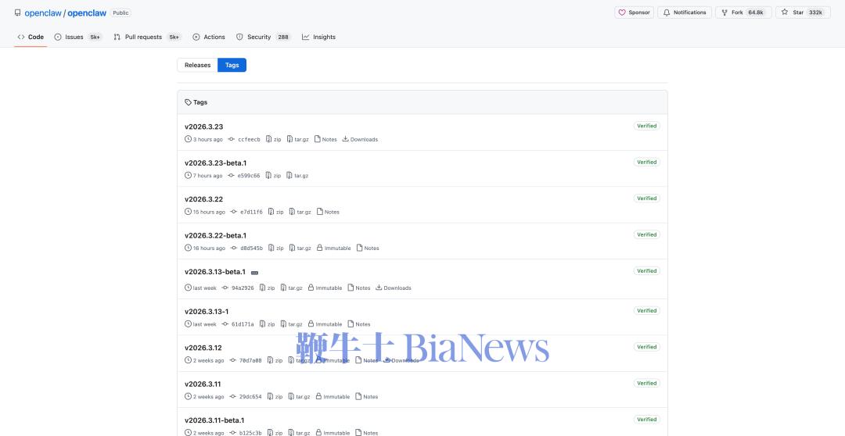The image size is (845, 436).
Task: Open the openclaw owner link
Action: (x=38, y=13)
